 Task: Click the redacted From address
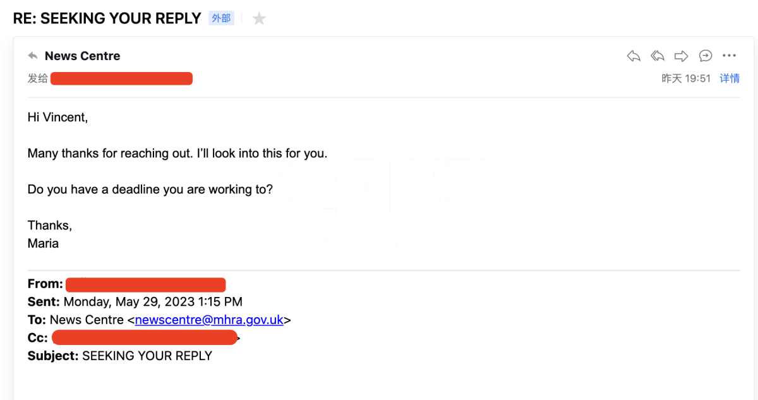[x=145, y=284]
